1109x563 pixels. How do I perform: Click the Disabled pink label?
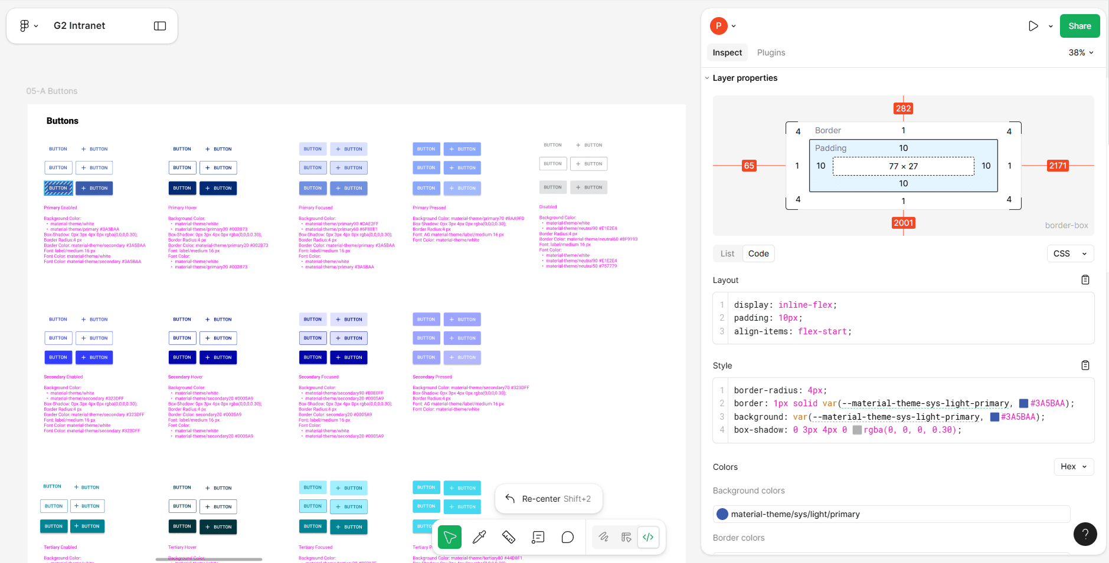(548, 207)
